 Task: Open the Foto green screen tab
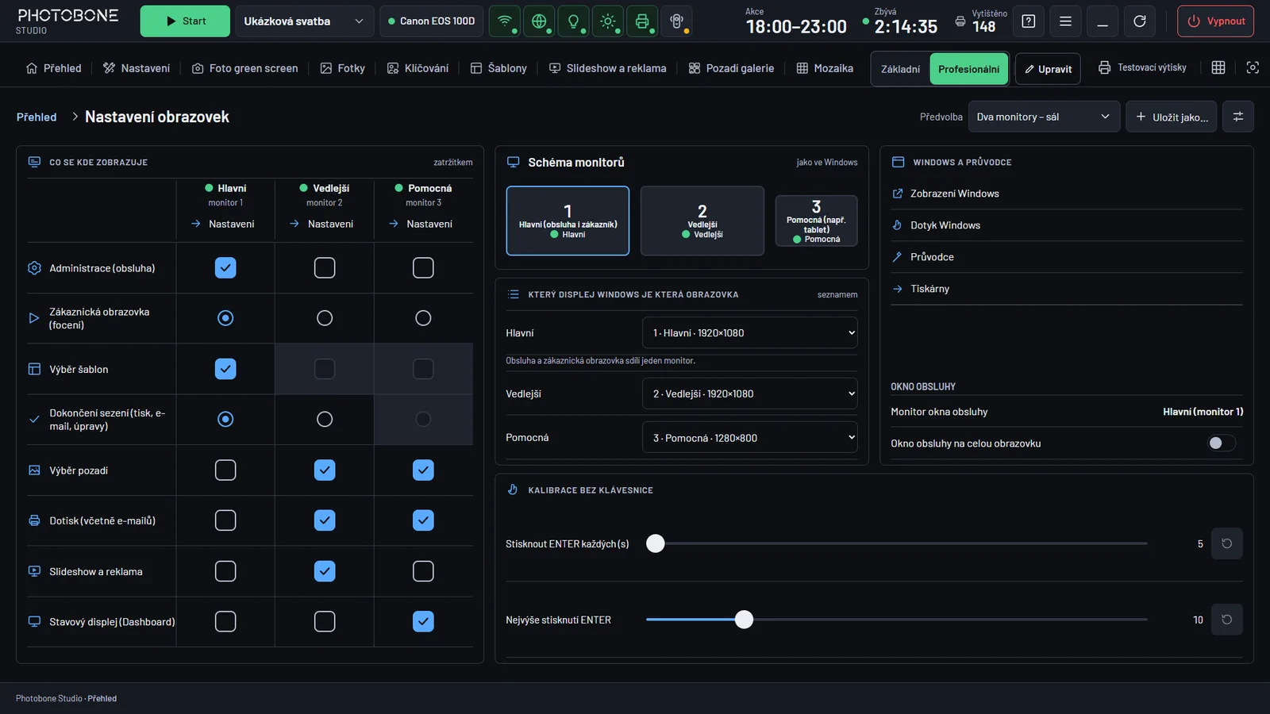coord(245,68)
